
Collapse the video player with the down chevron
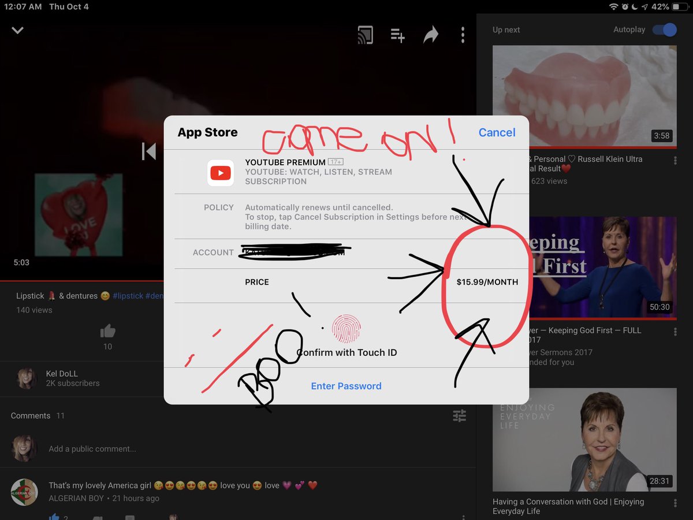pyautogui.click(x=18, y=30)
